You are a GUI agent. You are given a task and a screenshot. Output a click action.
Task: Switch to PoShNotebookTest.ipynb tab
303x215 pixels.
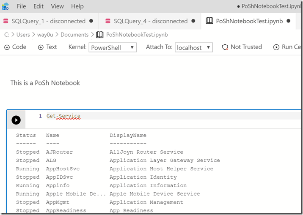pos(249,21)
